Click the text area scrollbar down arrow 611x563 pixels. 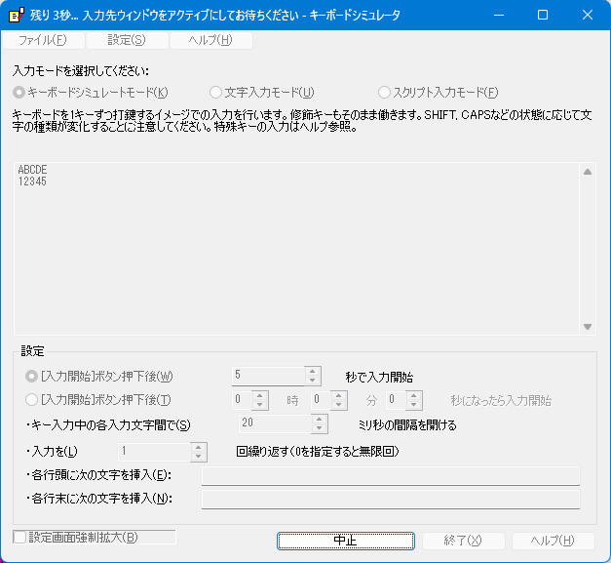pos(588,327)
